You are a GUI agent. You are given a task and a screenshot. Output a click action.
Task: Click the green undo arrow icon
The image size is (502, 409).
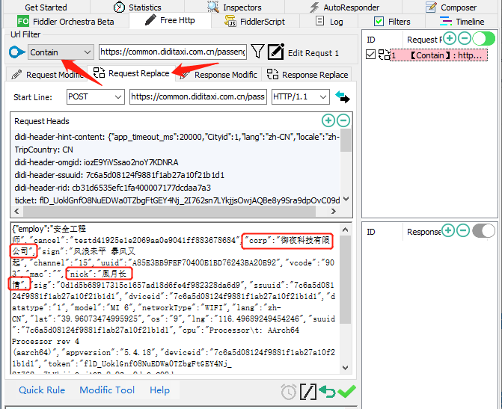[x=327, y=391]
